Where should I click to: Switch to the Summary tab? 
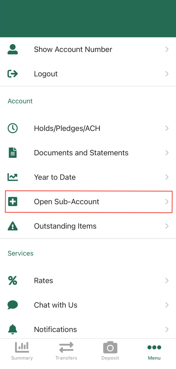pyautogui.click(x=22, y=351)
